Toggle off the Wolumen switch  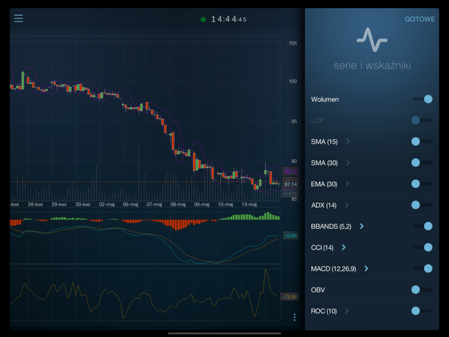(423, 99)
